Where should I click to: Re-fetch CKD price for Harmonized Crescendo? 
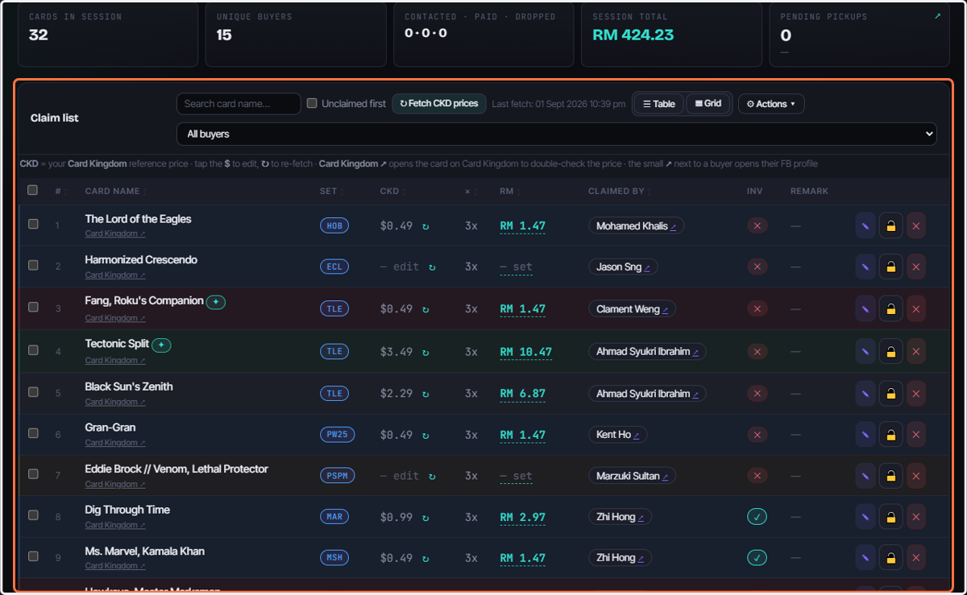coord(432,267)
